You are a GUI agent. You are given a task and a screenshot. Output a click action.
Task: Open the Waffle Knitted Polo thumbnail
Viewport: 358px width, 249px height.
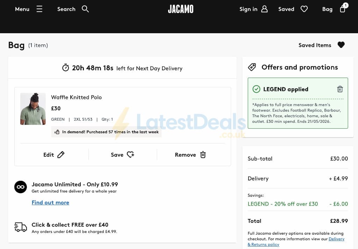tap(33, 109)
